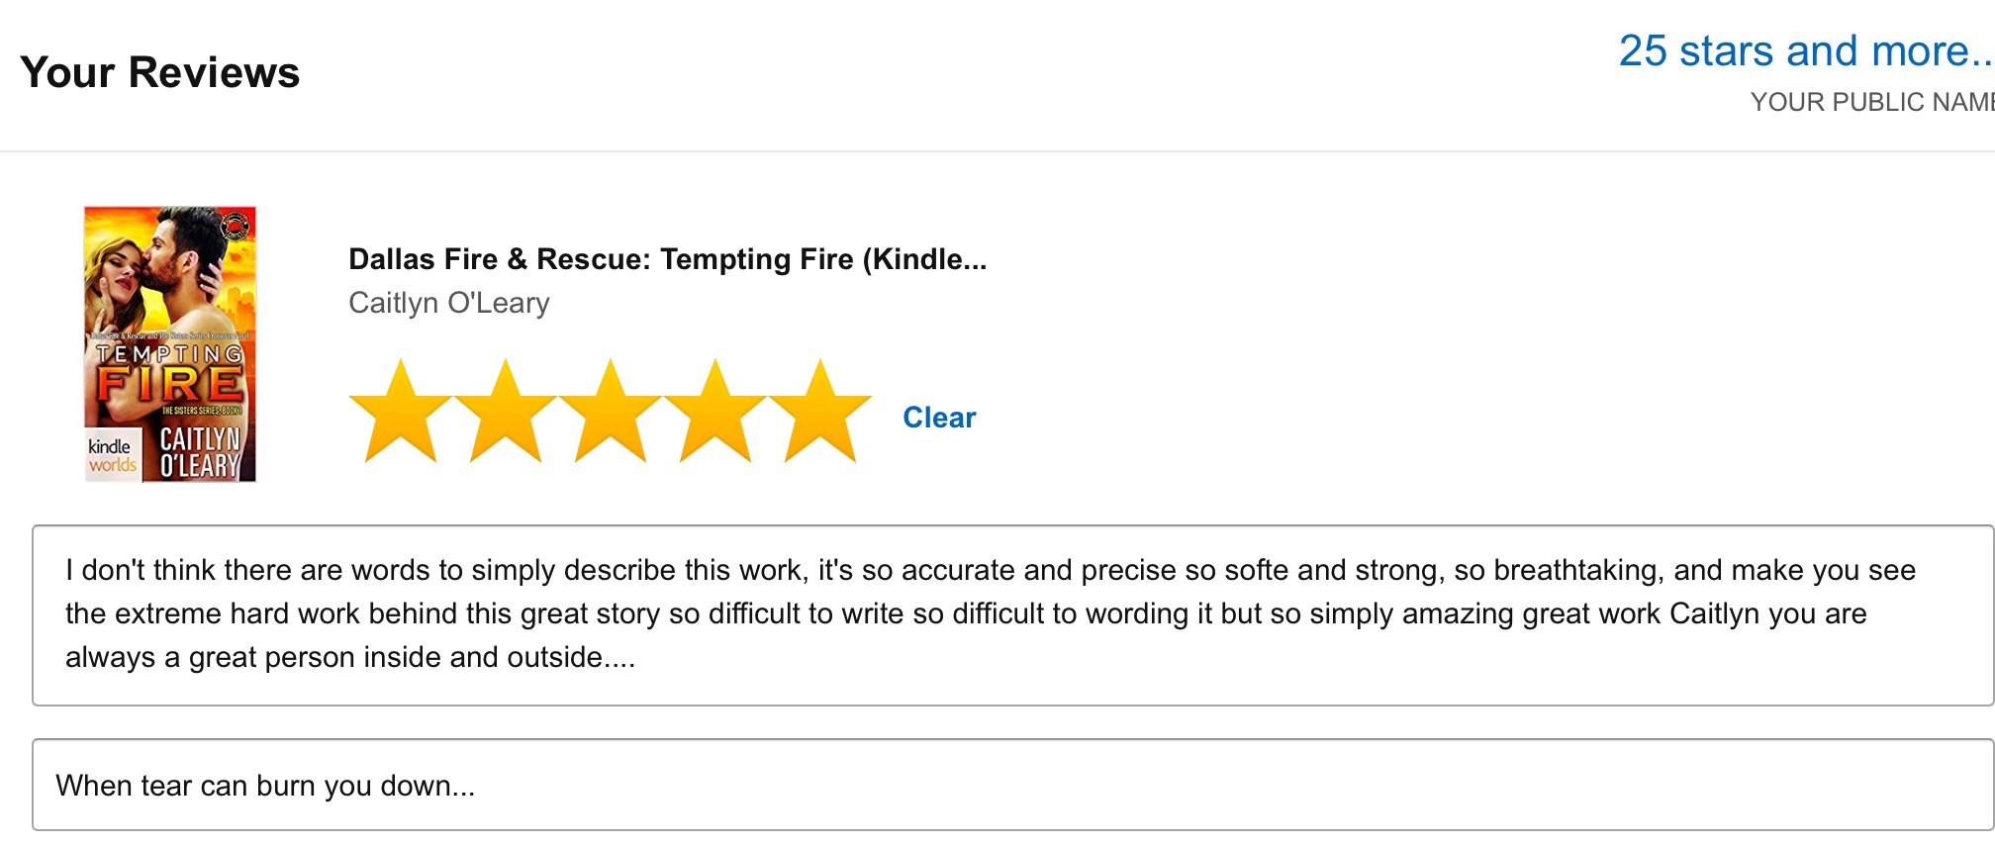Click the Kindle Worlds logo on the cover

click(112, 456)
